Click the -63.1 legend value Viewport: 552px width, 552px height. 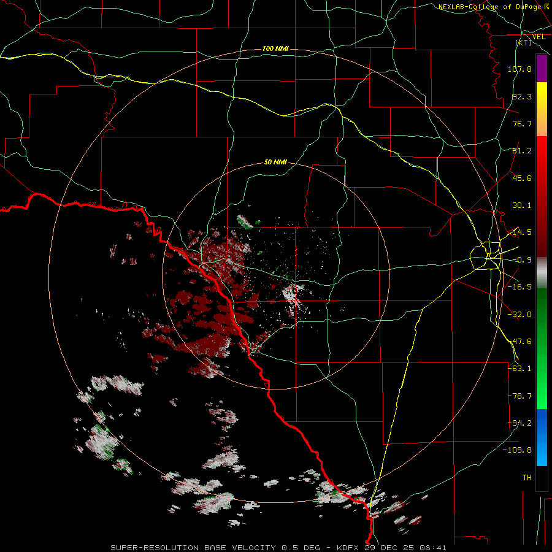[x=519, y=369]
